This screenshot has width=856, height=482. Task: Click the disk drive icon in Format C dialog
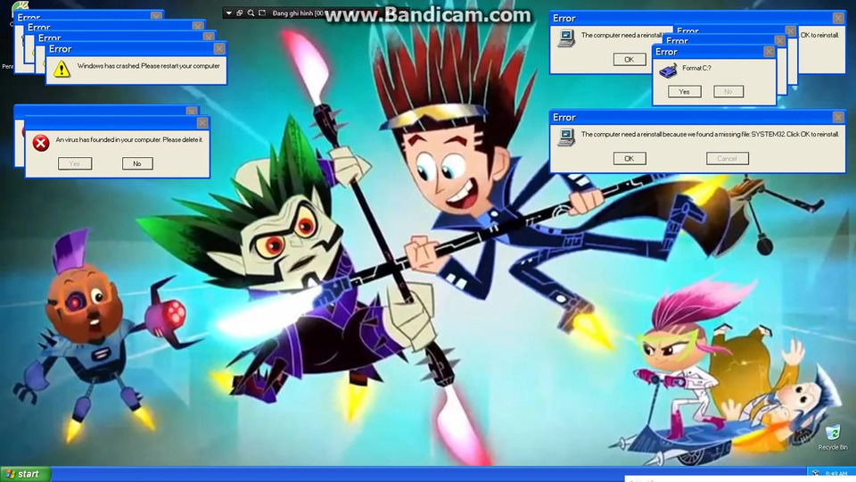tap(668, 71)
